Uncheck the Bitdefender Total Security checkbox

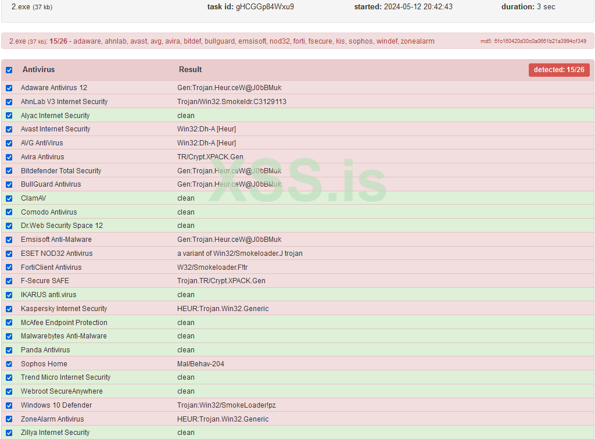[x=9, y=171]
